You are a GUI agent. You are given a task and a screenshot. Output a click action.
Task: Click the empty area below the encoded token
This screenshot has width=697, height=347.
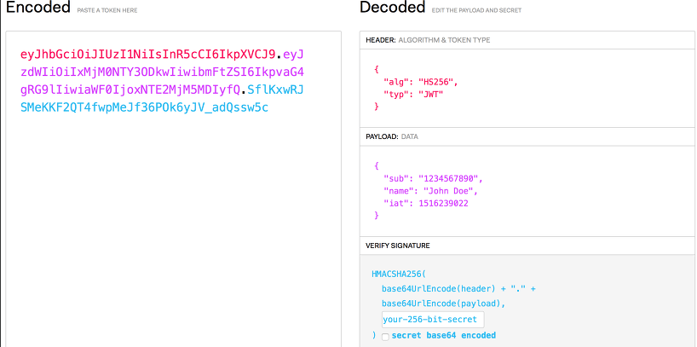point(170,239)
